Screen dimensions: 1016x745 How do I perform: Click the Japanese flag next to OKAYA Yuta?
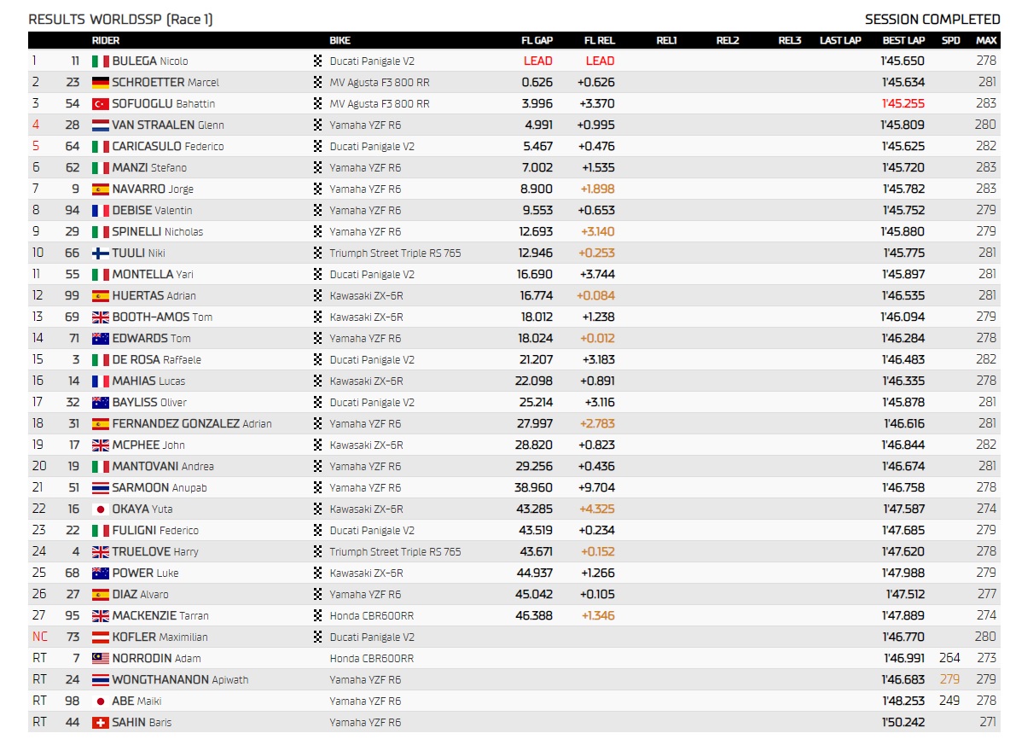coord(101,509)
